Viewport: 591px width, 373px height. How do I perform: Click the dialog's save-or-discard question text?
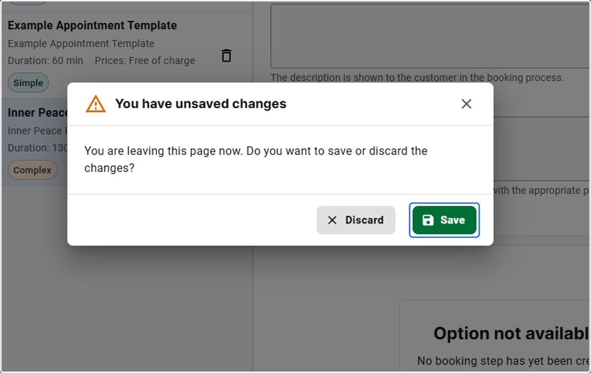click(x=256, y=159)
